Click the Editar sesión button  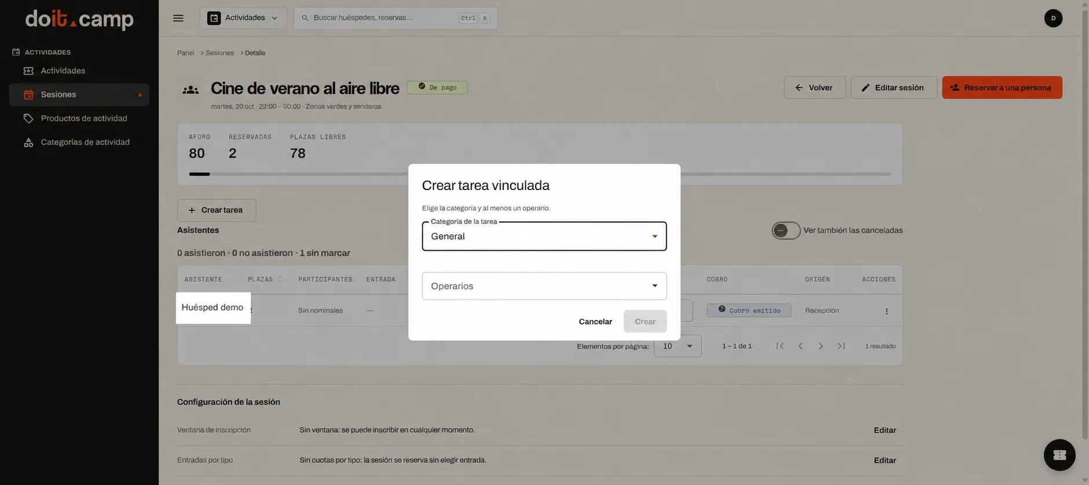(x=894, y=87)
